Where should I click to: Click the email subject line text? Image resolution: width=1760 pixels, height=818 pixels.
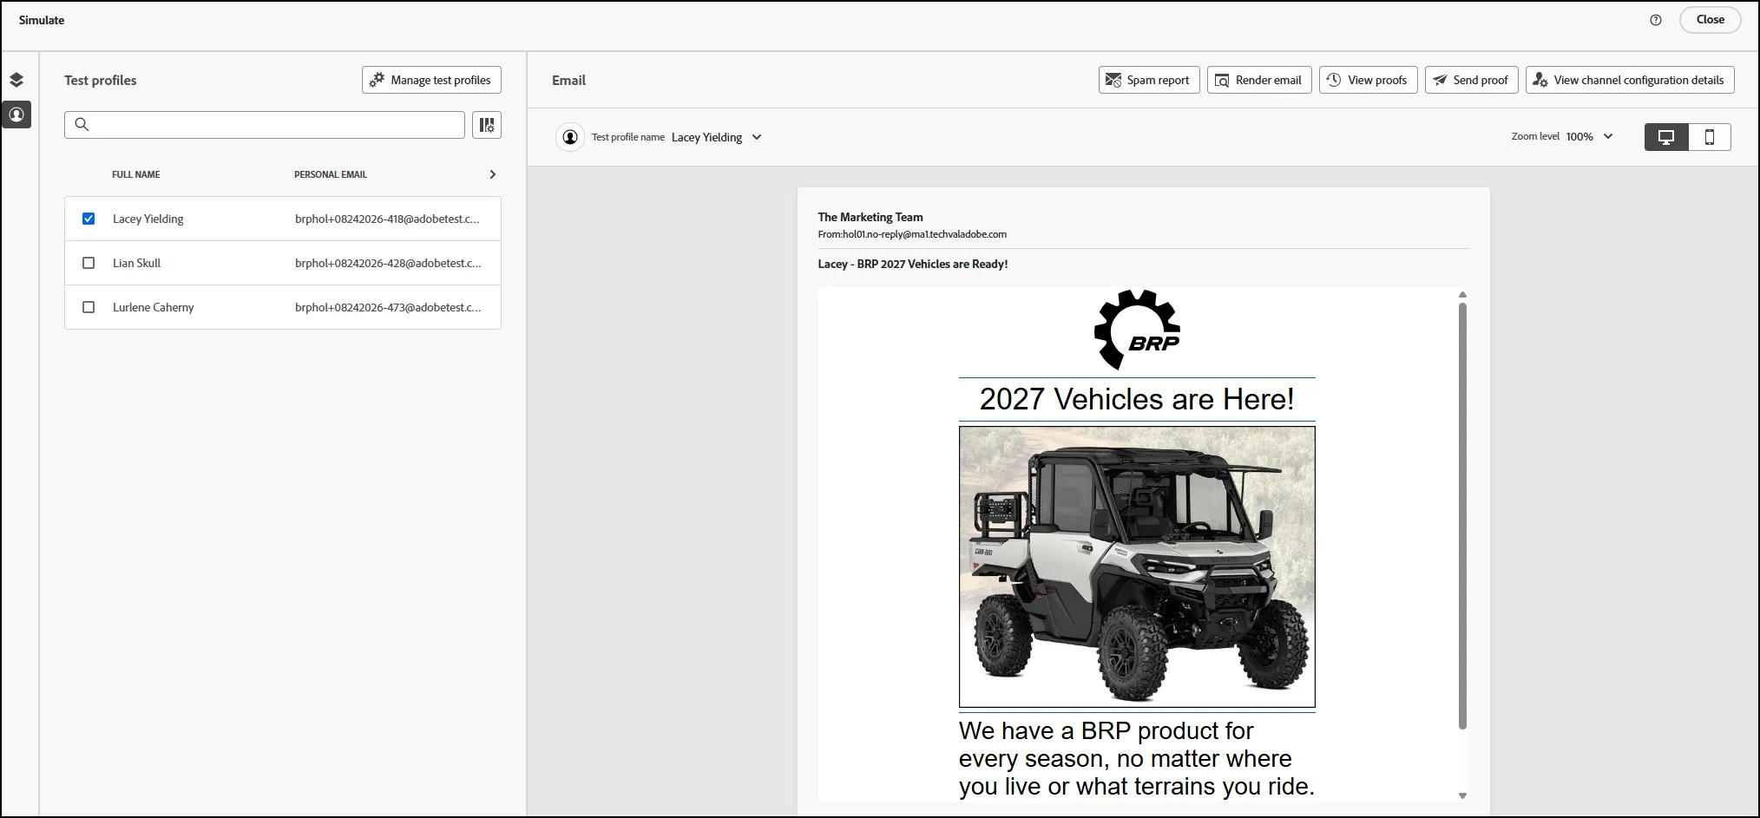(x=913, y=264)
